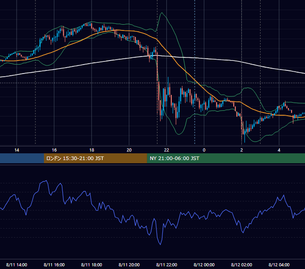
Task: Click the 8/12 02:00 date label
Action: coord(242,265)
